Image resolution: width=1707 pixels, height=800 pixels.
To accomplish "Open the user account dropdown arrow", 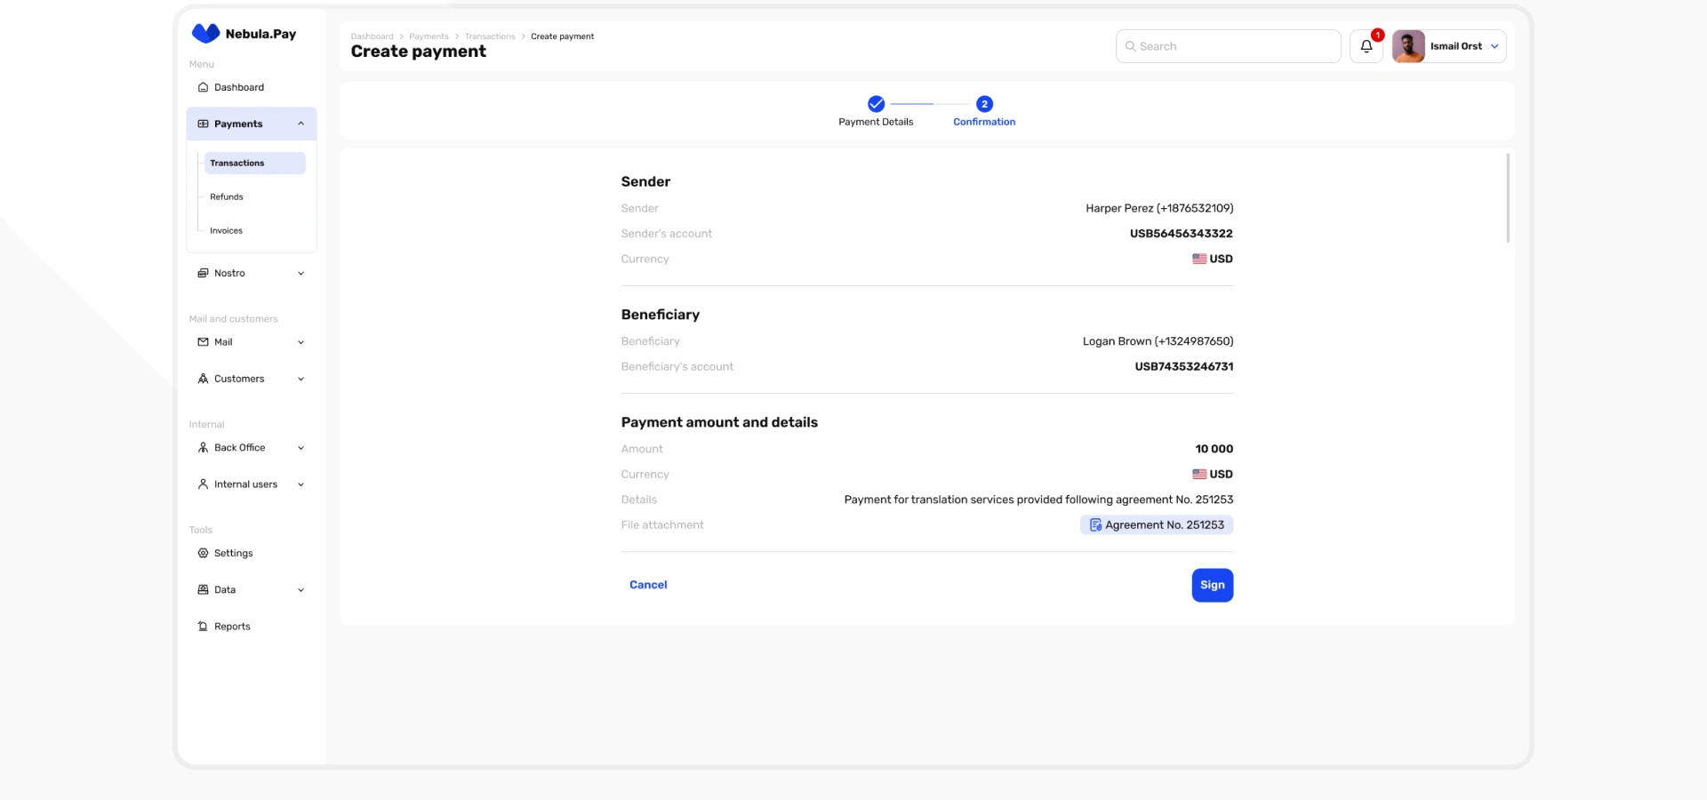I will coord(1495,46).
